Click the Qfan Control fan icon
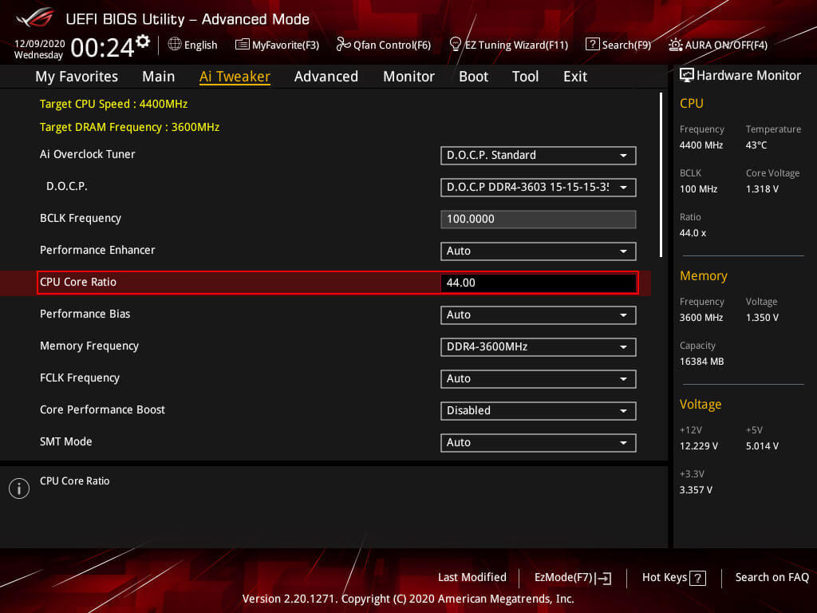817x613 pixels. (x=343, y=45)
